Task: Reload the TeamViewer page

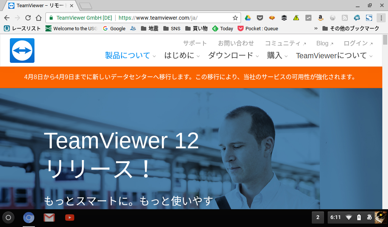Action: pyautogui.click(x=28, y=18)
